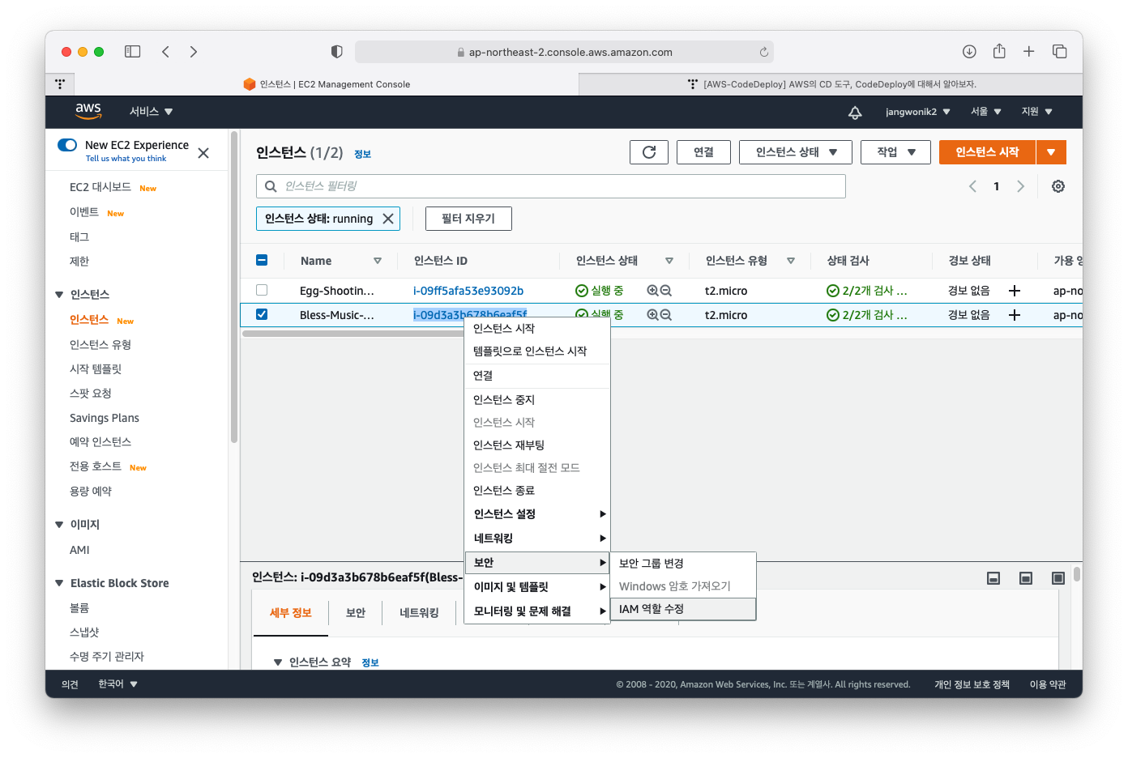This screenshot has width=1128, height=758.
Task: Open the 지원 support dropdown
Action: (x=1037, y=112)
